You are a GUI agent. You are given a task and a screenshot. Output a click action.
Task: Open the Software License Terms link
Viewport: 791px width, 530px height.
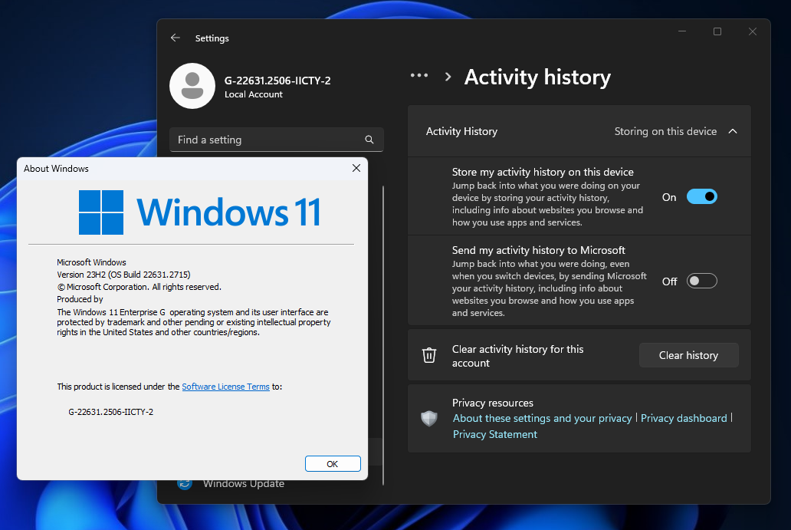tap(225, 387)
